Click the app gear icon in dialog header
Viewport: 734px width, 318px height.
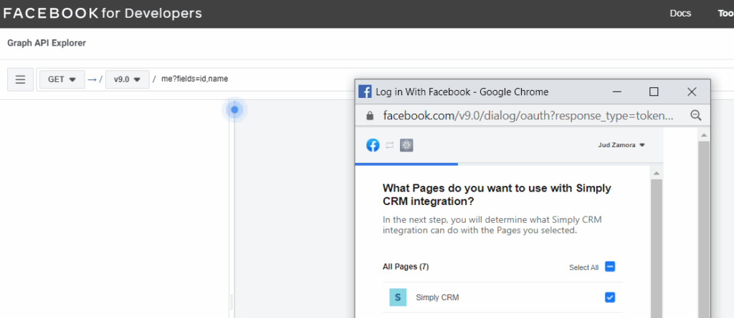406,145
